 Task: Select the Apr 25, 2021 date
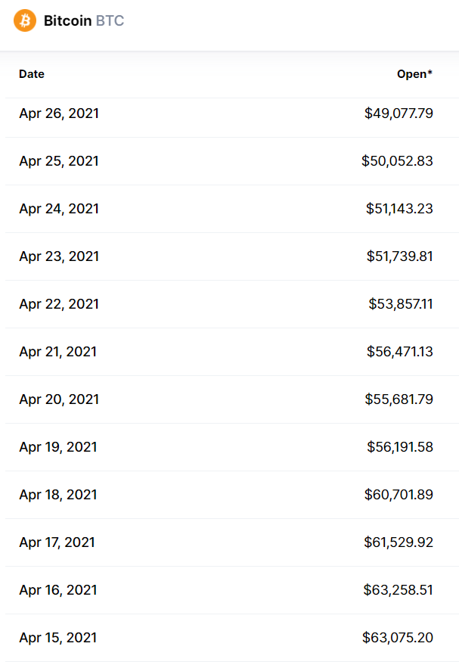(x=59, y=161)
